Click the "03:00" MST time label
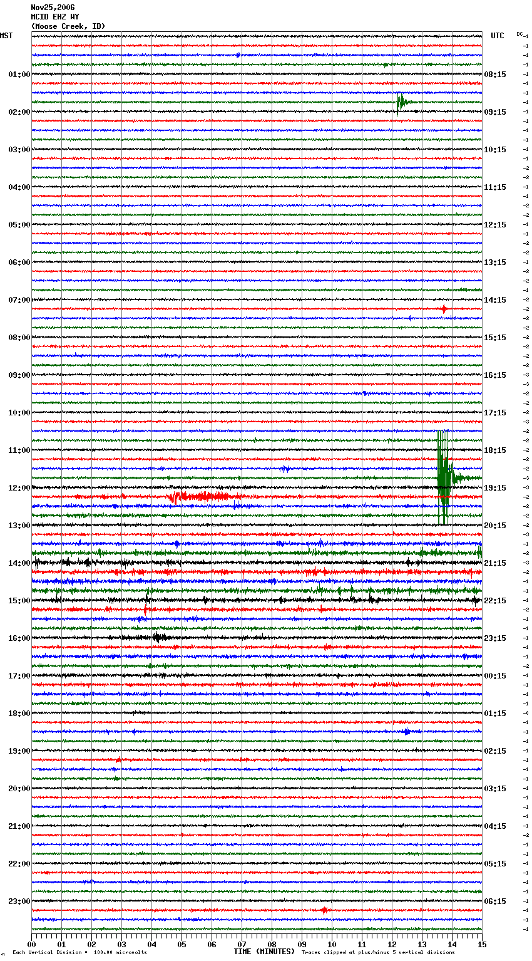This screenshot has height=961, width=532. tap(19, 150)
